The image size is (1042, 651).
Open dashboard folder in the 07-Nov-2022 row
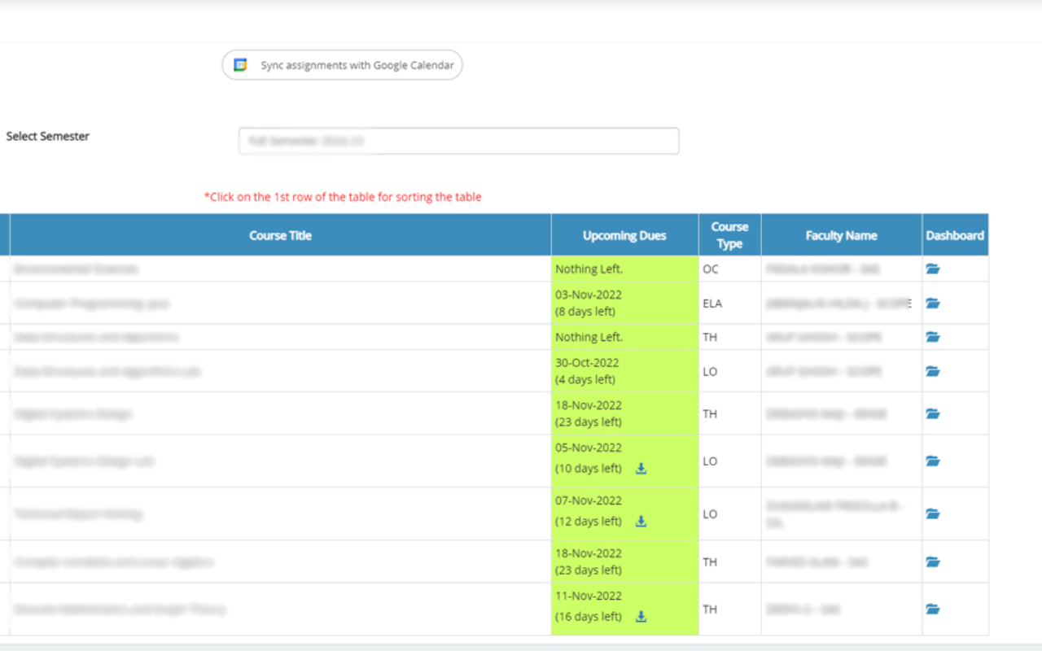[x=933, y=513]
